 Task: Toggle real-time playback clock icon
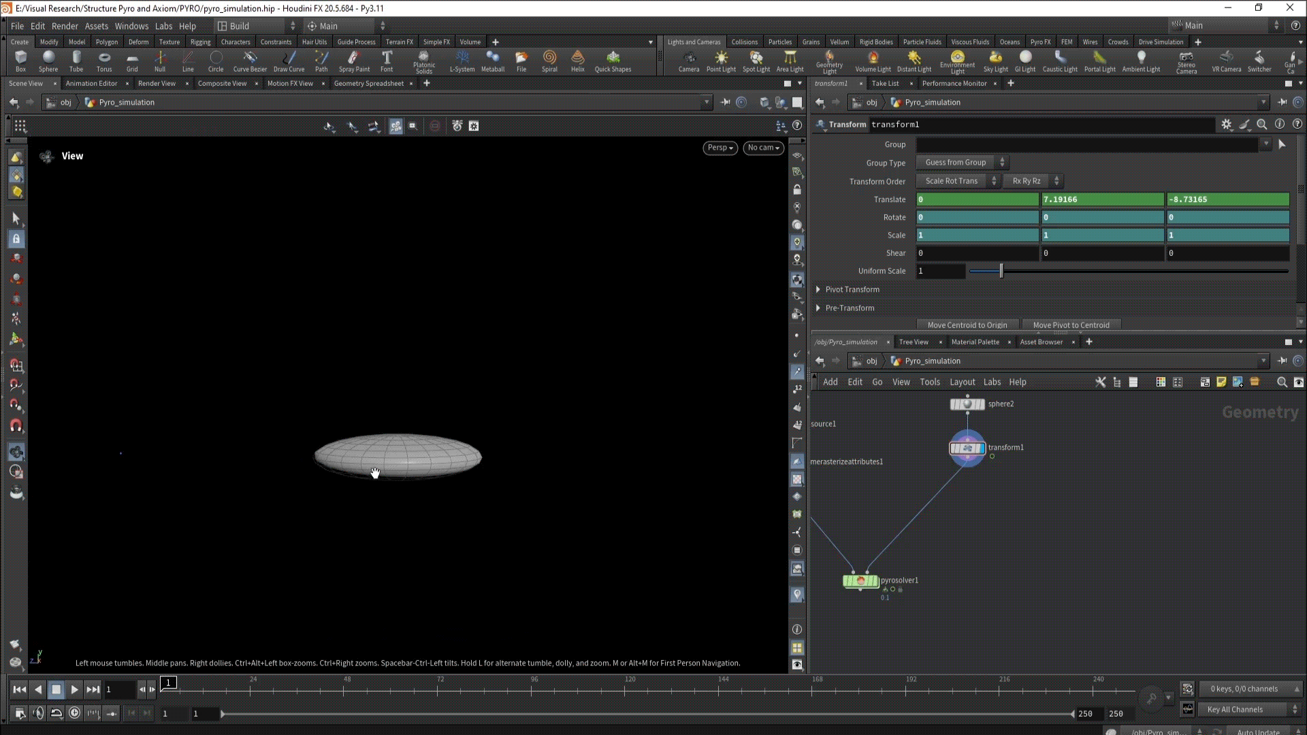pos(75,713)
